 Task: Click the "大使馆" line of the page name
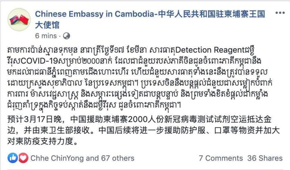47,25
